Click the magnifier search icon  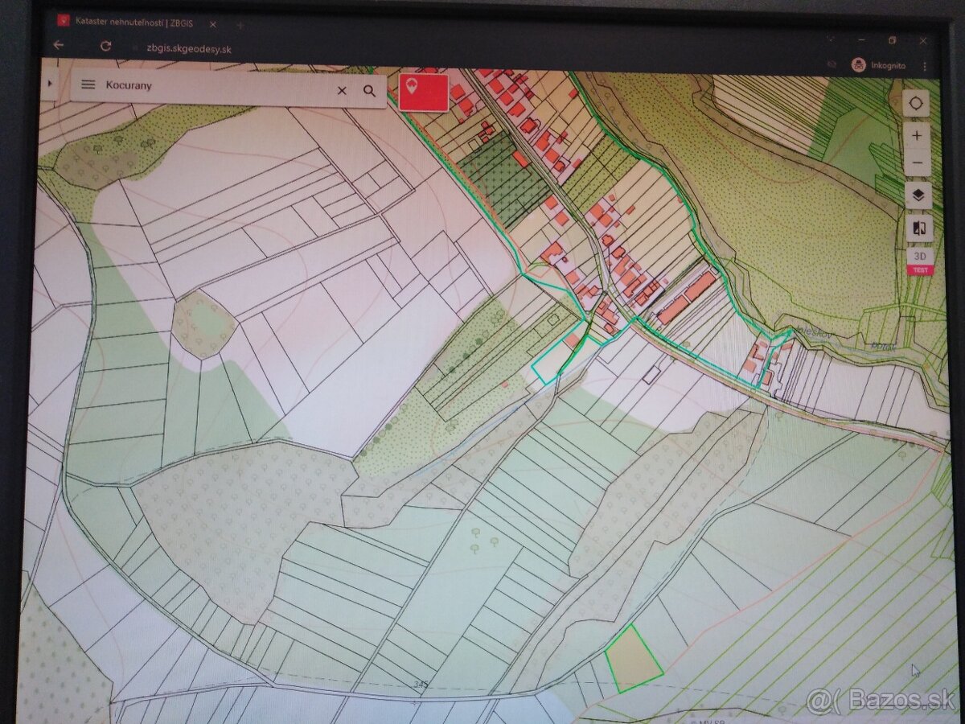click(369, 91)
